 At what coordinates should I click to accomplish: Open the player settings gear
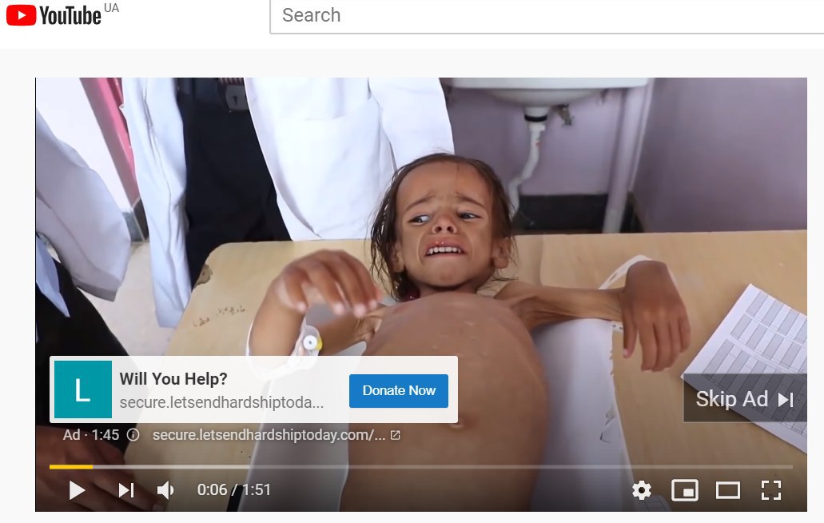point(641,490)
